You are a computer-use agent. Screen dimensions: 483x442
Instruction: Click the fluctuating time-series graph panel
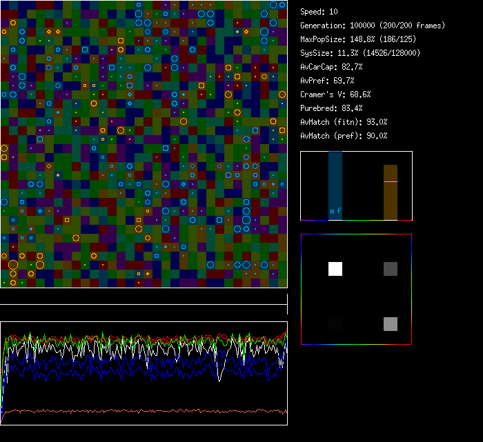point(144,372)
